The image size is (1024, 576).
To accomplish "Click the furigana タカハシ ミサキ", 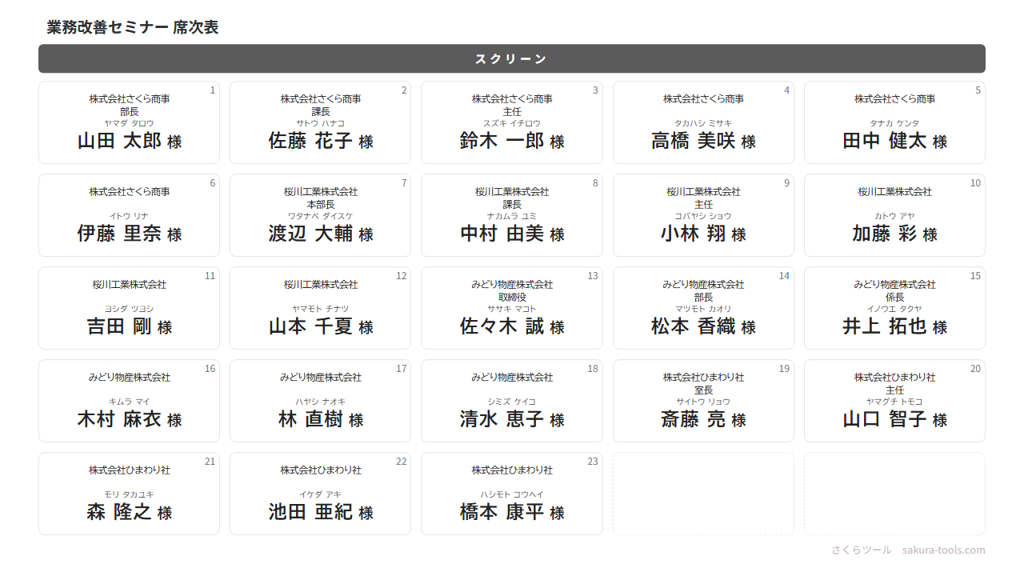I will tap(703, 123).
